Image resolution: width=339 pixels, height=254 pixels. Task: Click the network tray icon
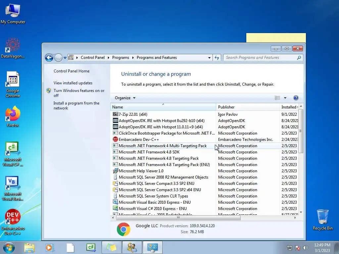(x=289, y=248)
